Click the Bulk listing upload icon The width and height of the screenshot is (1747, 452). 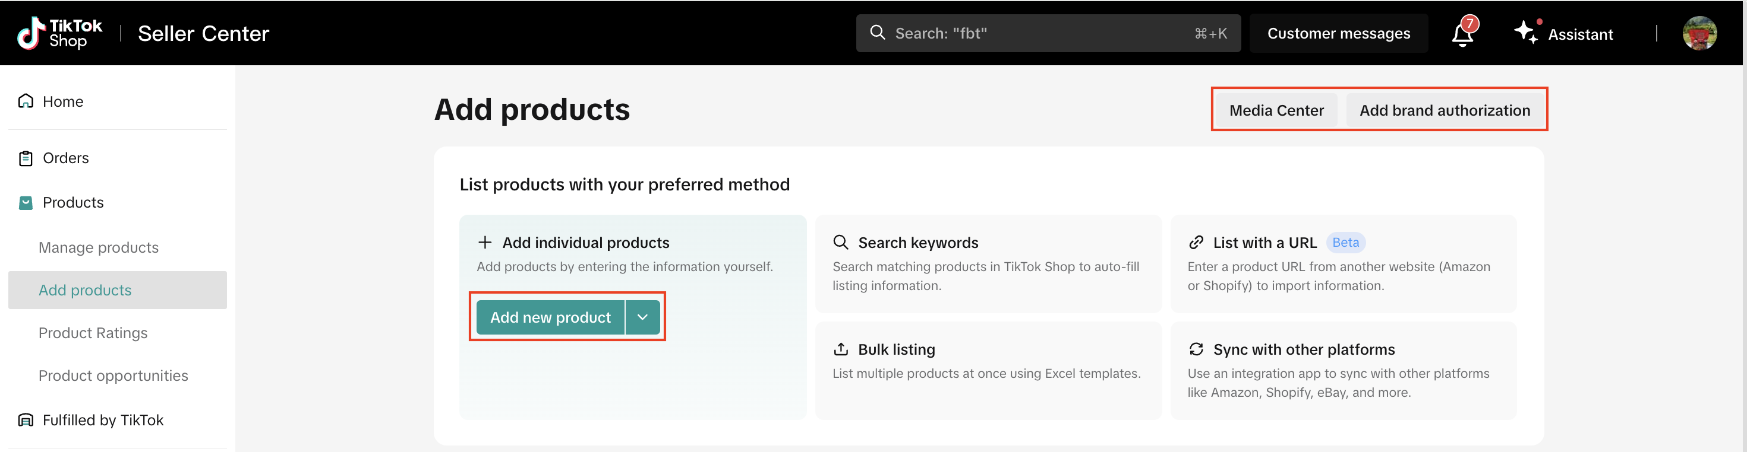840,349
